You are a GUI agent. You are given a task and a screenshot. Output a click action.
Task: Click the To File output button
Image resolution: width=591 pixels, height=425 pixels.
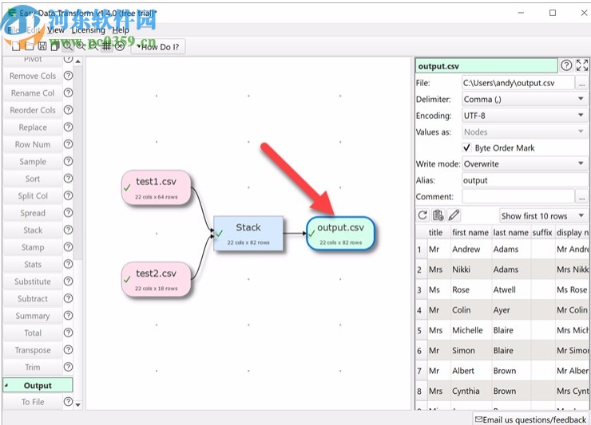click(33, 402)
